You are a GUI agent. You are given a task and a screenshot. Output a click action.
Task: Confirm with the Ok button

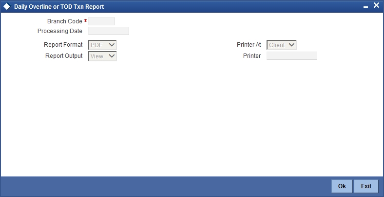tap(342, 186)
